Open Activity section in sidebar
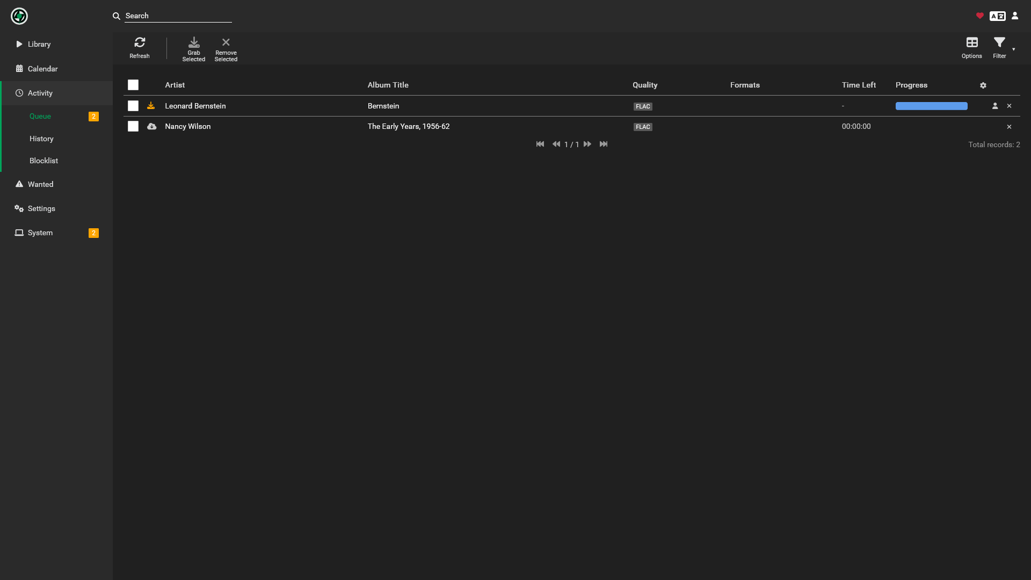The width and height of the screenshot is (1031, 580). coord(56,93)
